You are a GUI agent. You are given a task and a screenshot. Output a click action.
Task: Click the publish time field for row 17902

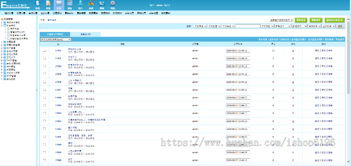click(x=238, y=51)
